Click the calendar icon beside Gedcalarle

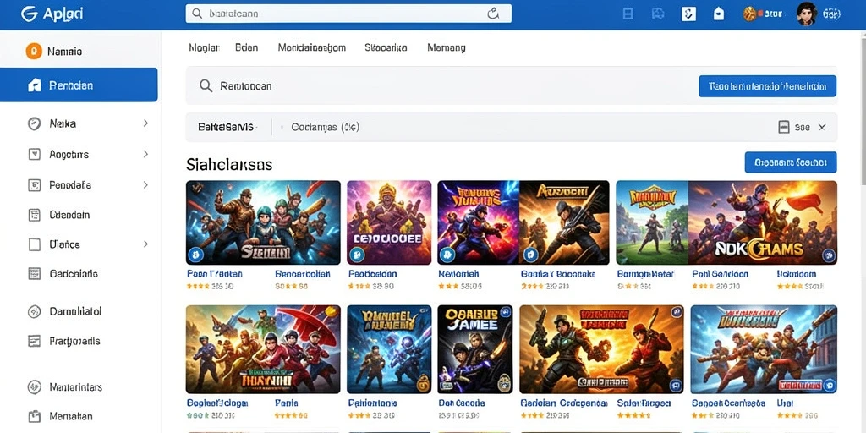[x=34, y=273]
